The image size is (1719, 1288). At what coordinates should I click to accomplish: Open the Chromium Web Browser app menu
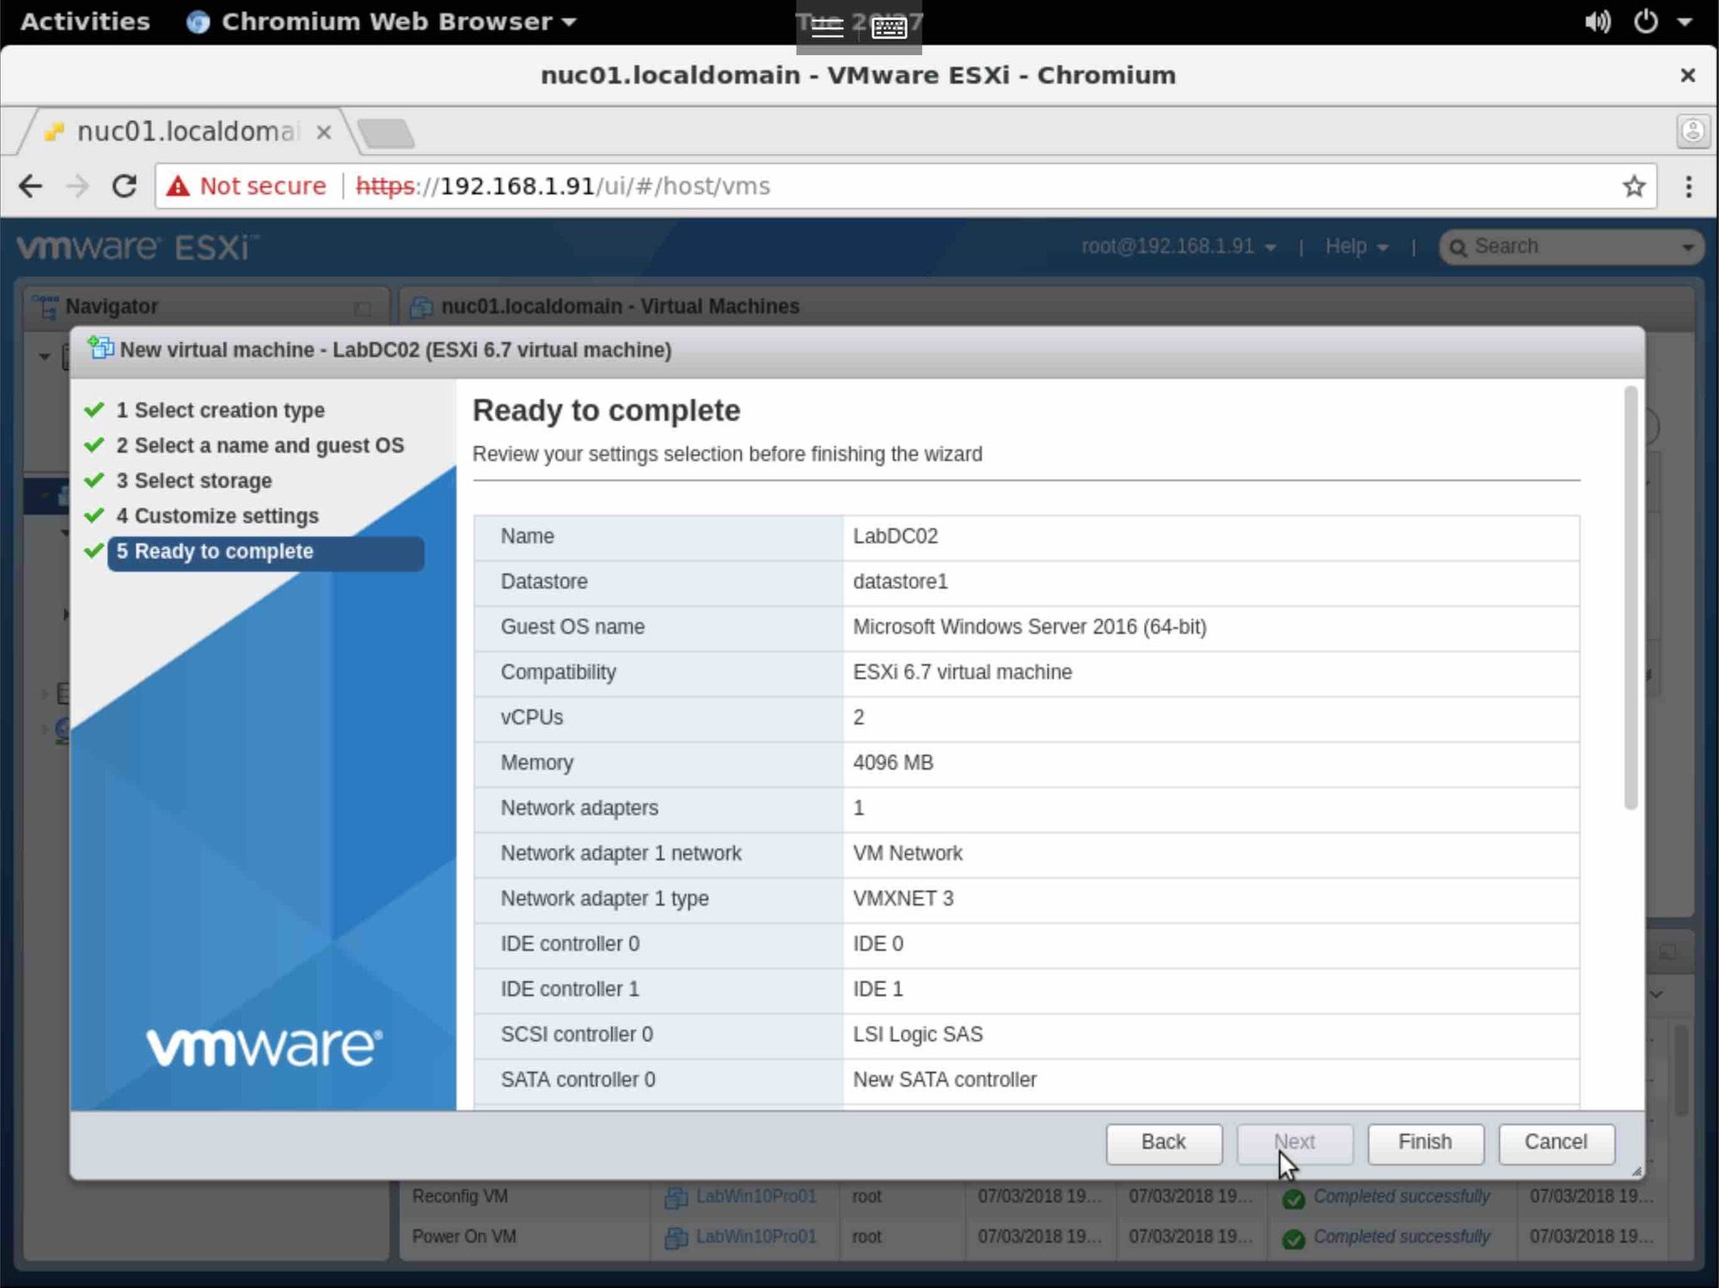[x=382, y=21]
